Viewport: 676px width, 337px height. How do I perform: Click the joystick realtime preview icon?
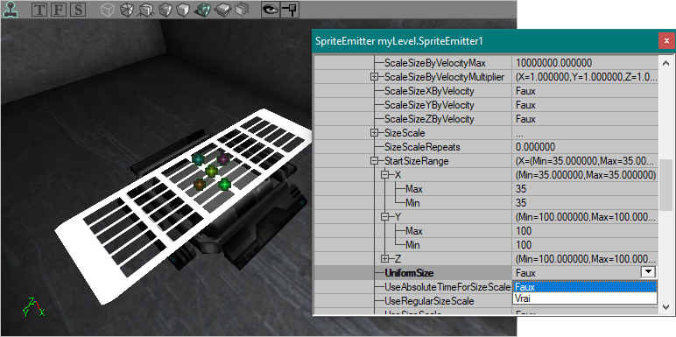[10, 10]
